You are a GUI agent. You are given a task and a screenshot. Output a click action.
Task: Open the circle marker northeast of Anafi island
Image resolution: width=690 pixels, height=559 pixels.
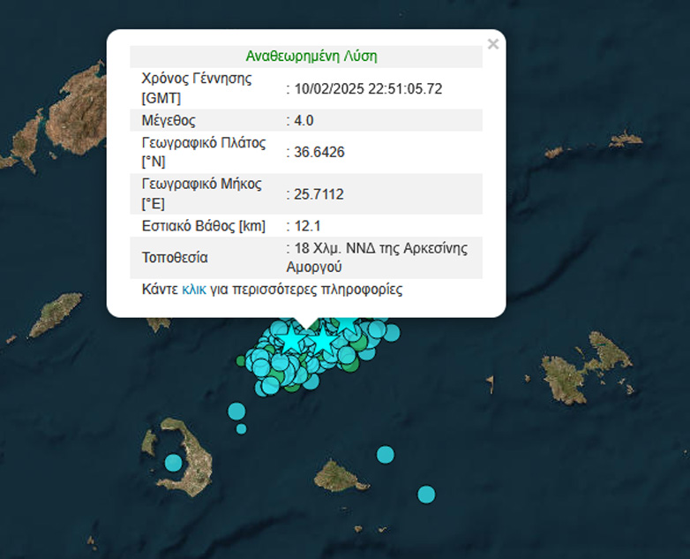pyautogui.click(x=385, y=454)
